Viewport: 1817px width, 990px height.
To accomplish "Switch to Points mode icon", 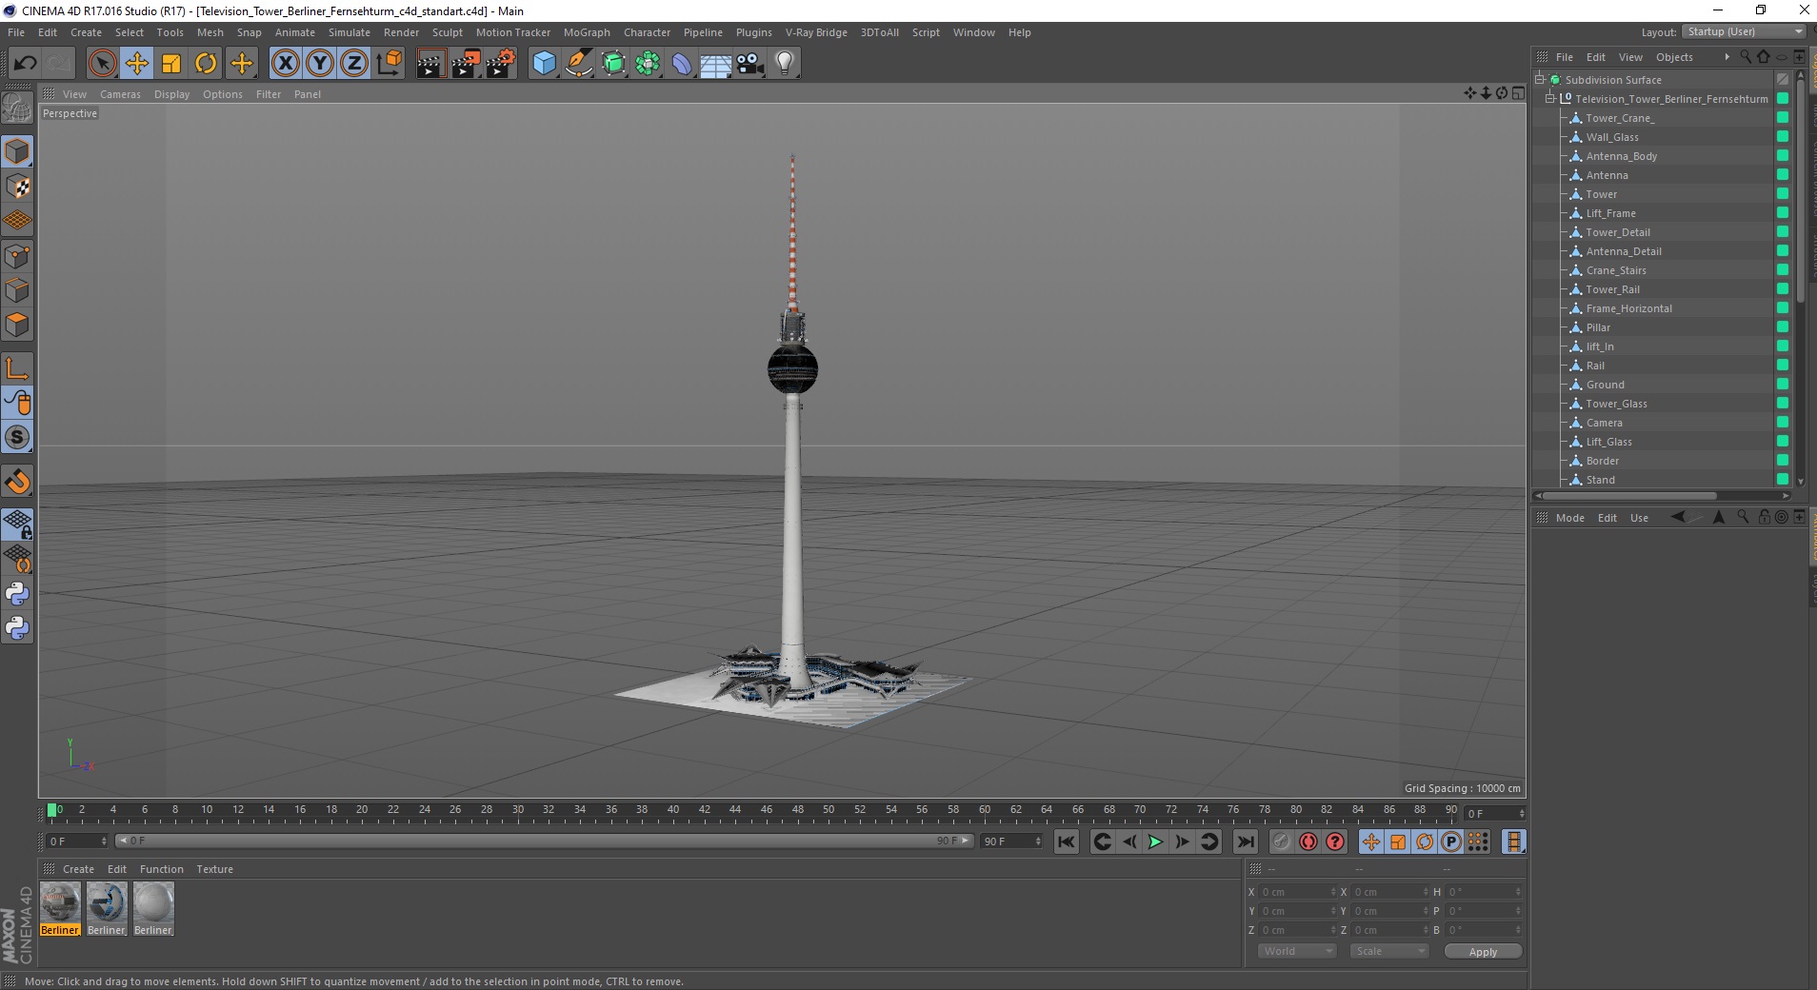I will coord(18,256).
